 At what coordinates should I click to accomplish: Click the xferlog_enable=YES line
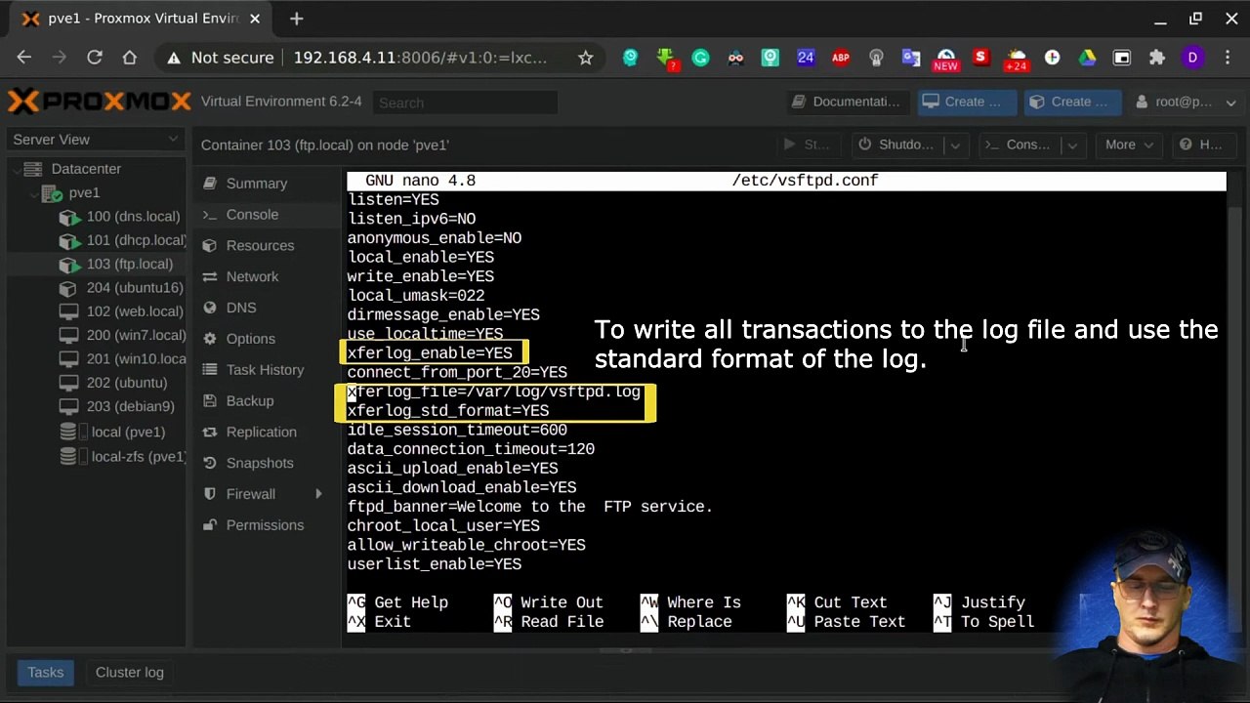click(x=430, y=352)
